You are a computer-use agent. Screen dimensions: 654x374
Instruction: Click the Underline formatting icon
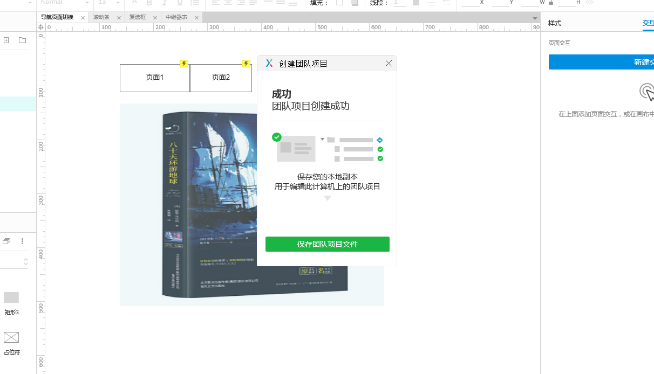coord(179,3)
